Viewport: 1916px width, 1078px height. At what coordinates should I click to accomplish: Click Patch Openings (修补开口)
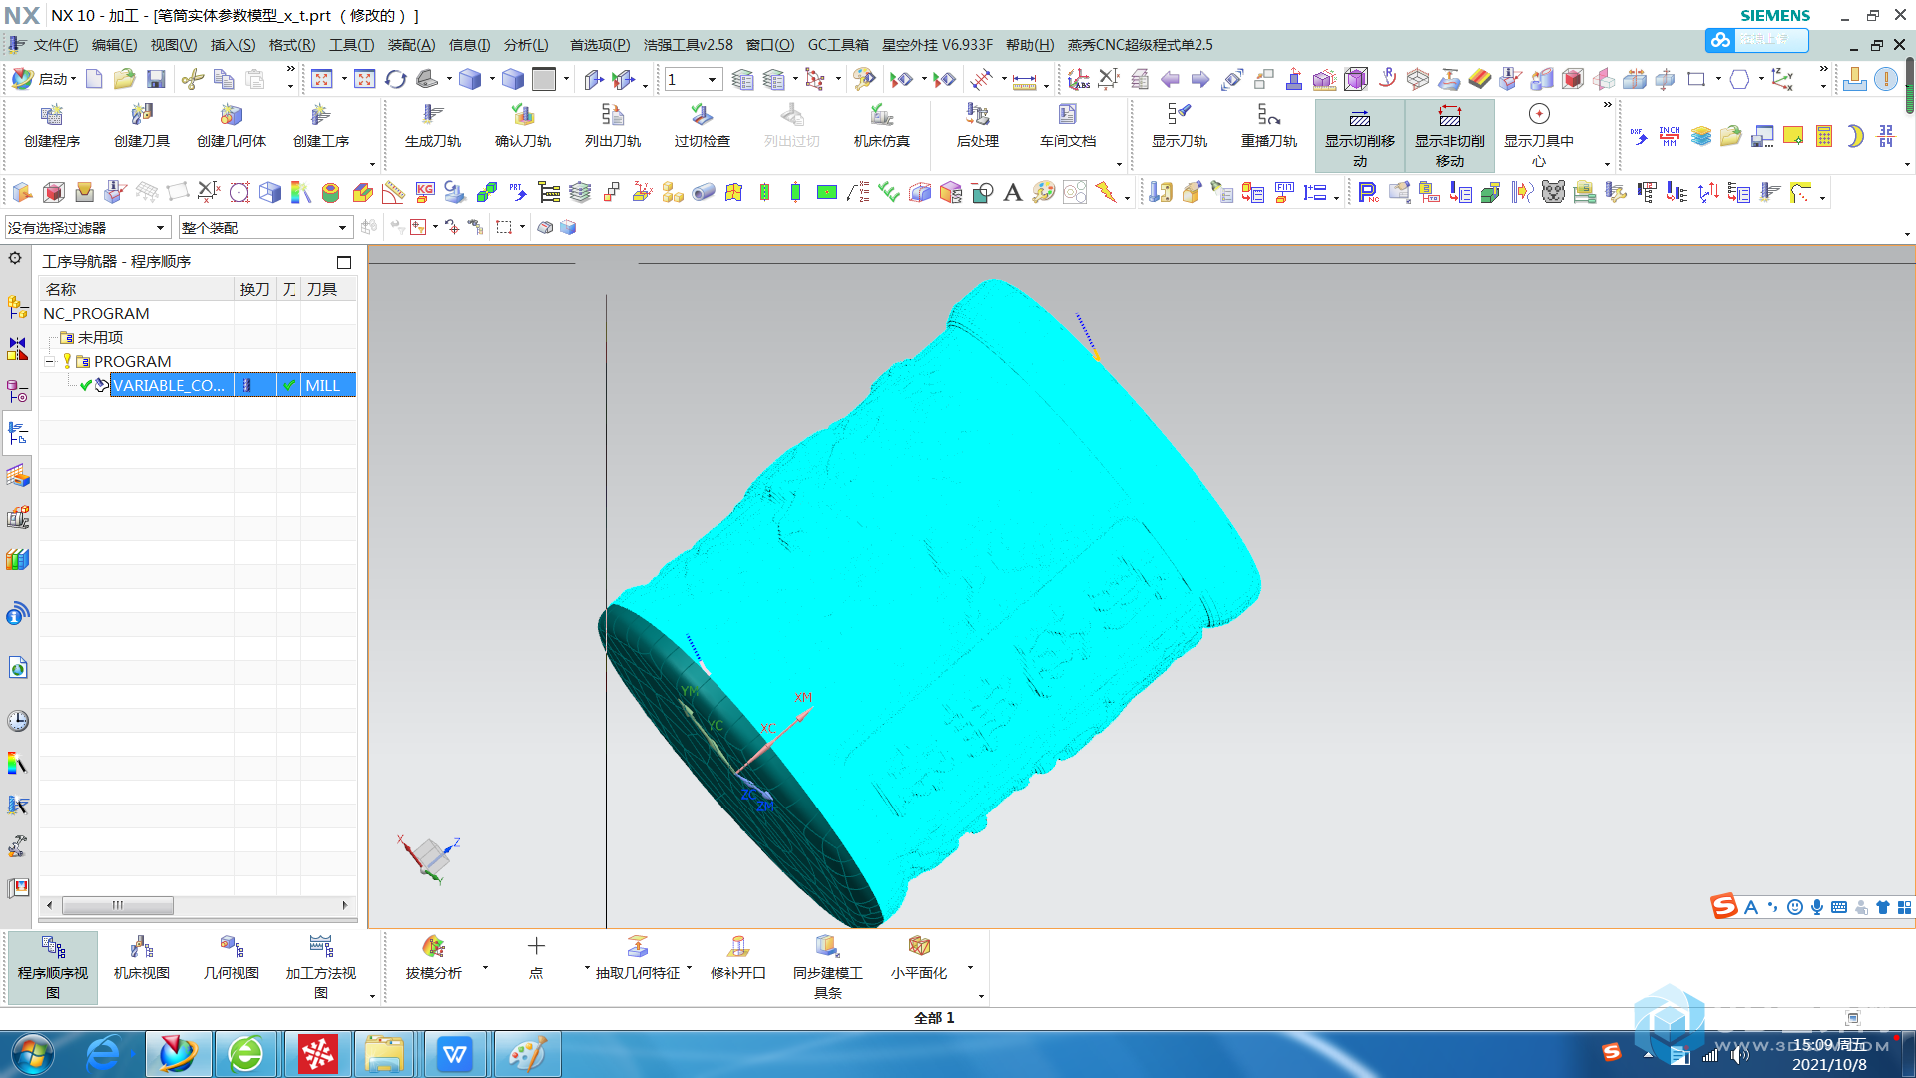click(x=738, y=958)
